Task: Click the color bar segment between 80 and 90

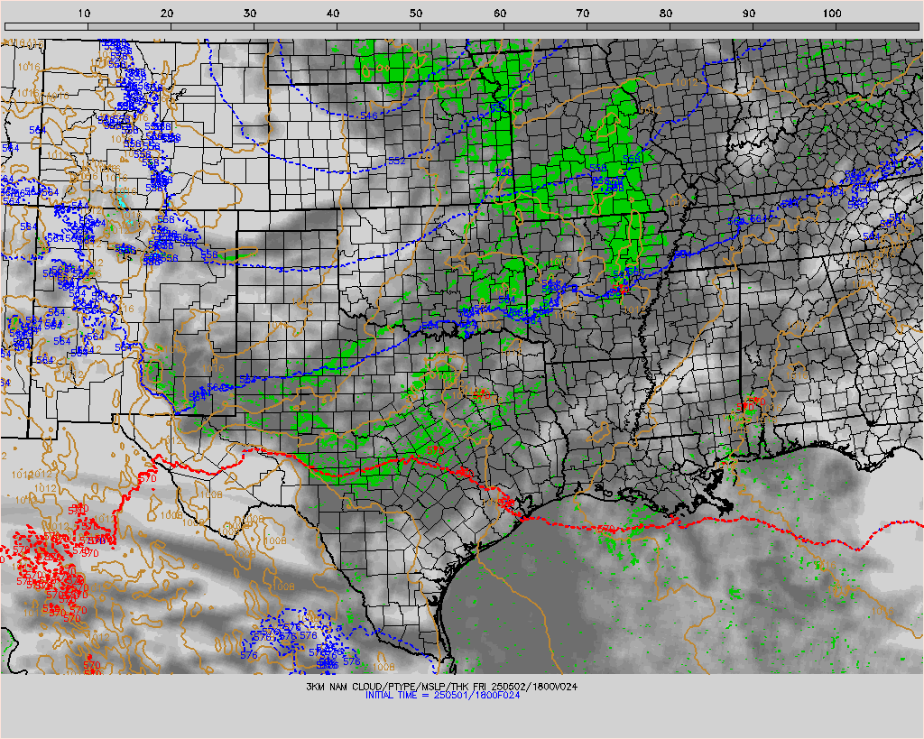Action: point(711,26)
